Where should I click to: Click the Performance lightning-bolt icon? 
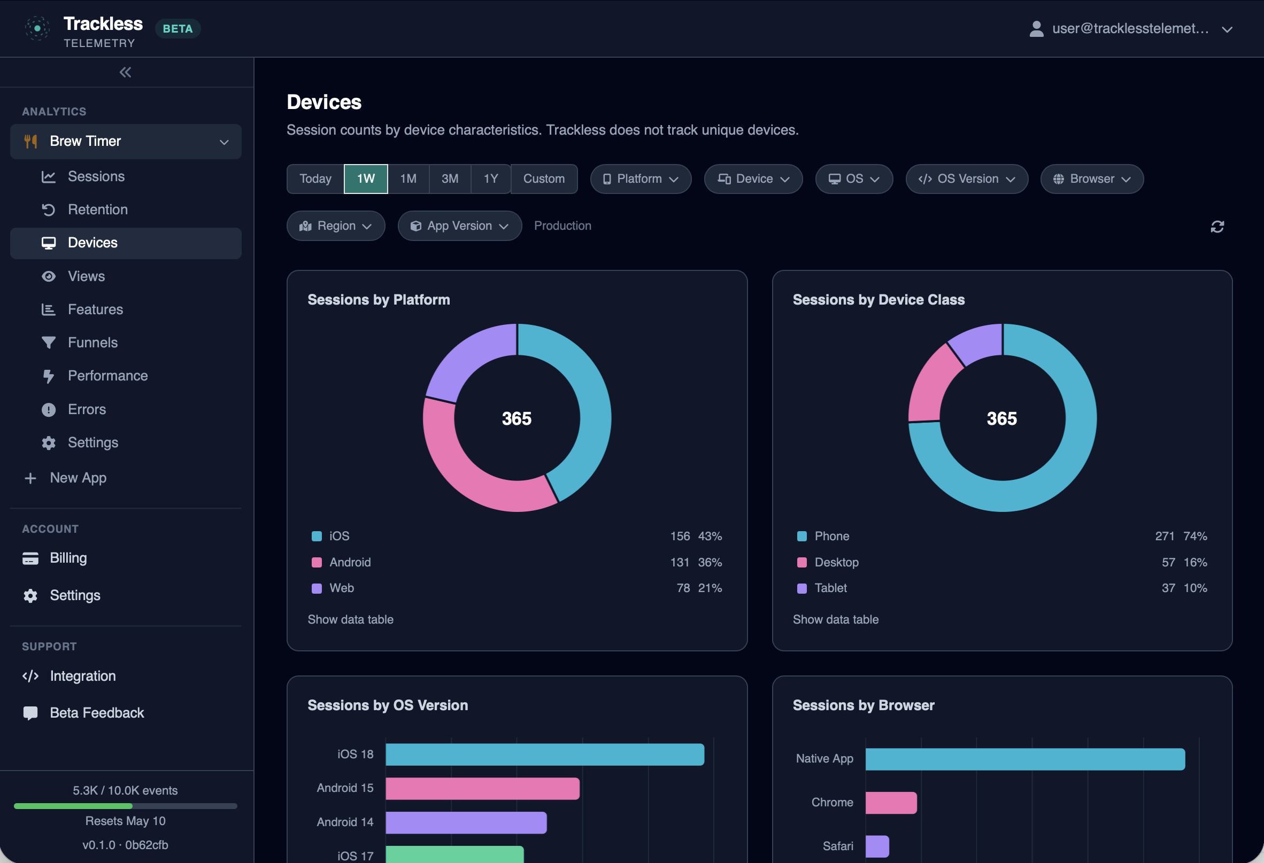point(49,376)
